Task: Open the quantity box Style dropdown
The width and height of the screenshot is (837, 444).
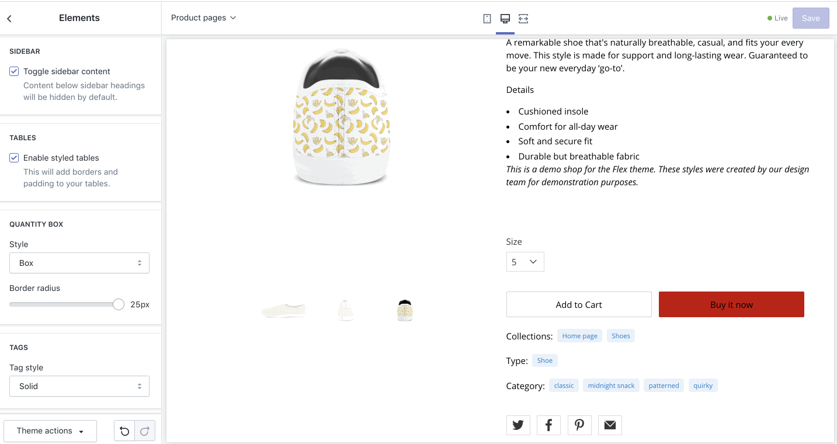Action: tap(79, 263)
